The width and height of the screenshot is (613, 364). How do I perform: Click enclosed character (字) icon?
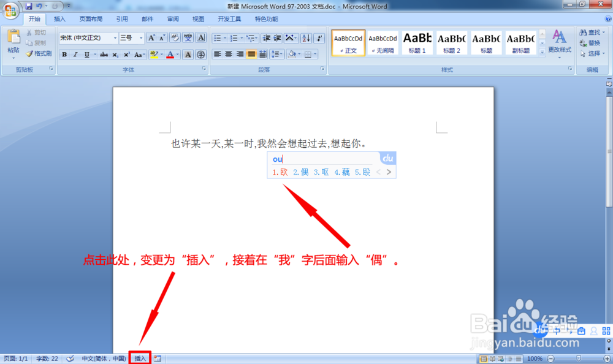click(x=200, y=55)
